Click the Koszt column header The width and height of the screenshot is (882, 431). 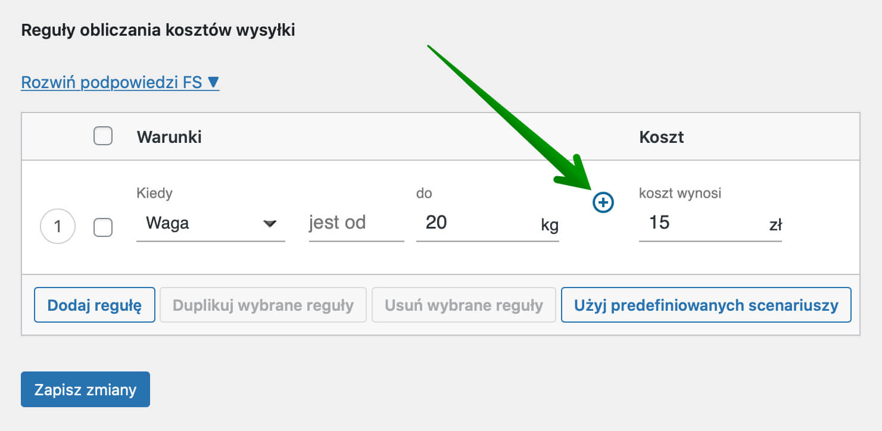(x=661, y=138)
